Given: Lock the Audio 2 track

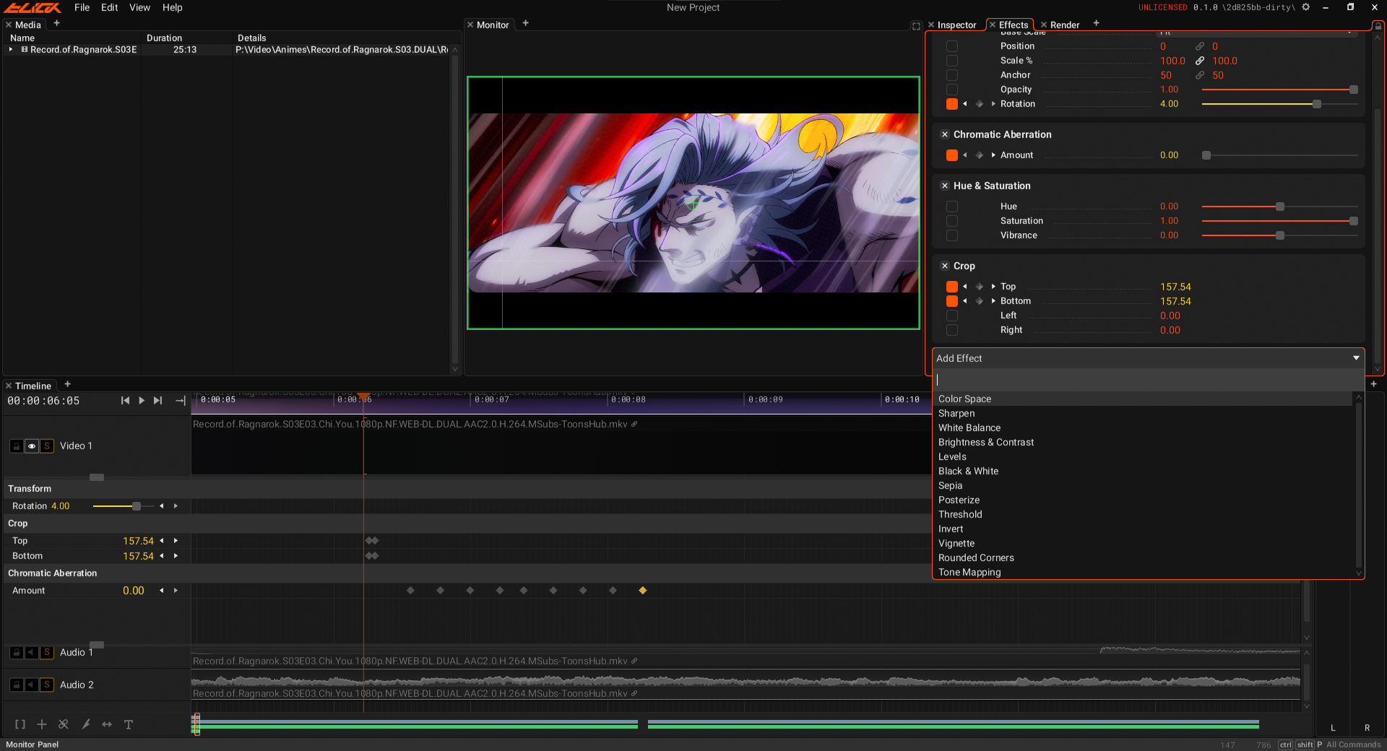Looking at the screenshot, I should [x=17, y=685].
